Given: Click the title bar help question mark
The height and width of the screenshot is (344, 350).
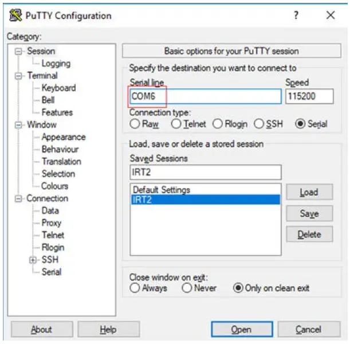Looking at the screenshot, I should point(296,15).
